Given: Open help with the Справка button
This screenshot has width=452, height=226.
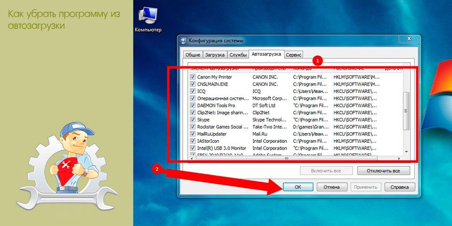Looking at the screenshot, I should (x=399, y=187).
